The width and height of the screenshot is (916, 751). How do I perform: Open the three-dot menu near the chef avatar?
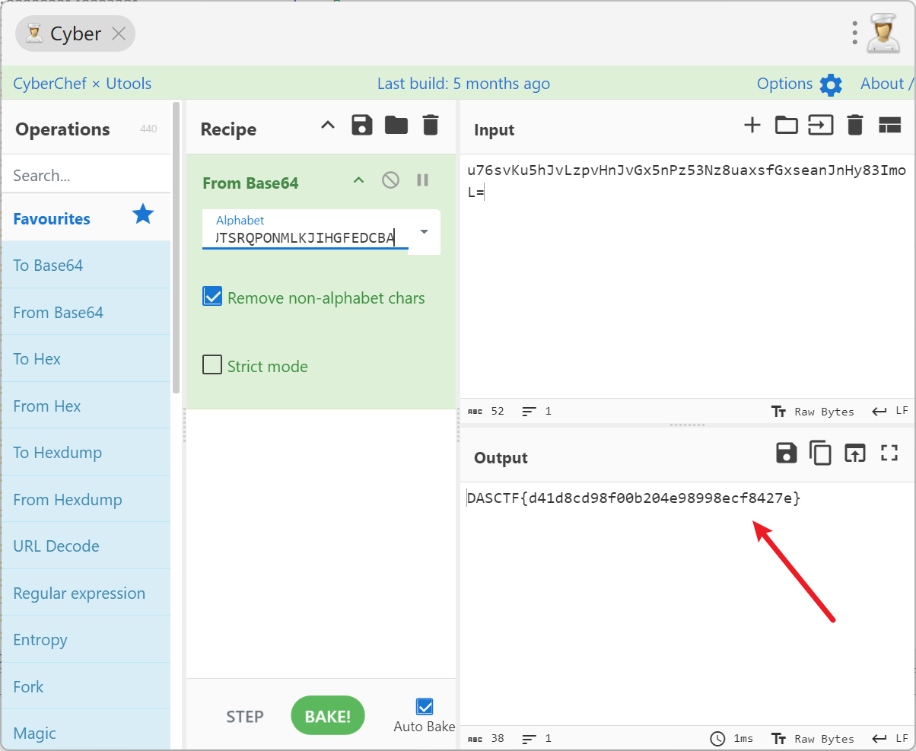click(x=855, y=33)
